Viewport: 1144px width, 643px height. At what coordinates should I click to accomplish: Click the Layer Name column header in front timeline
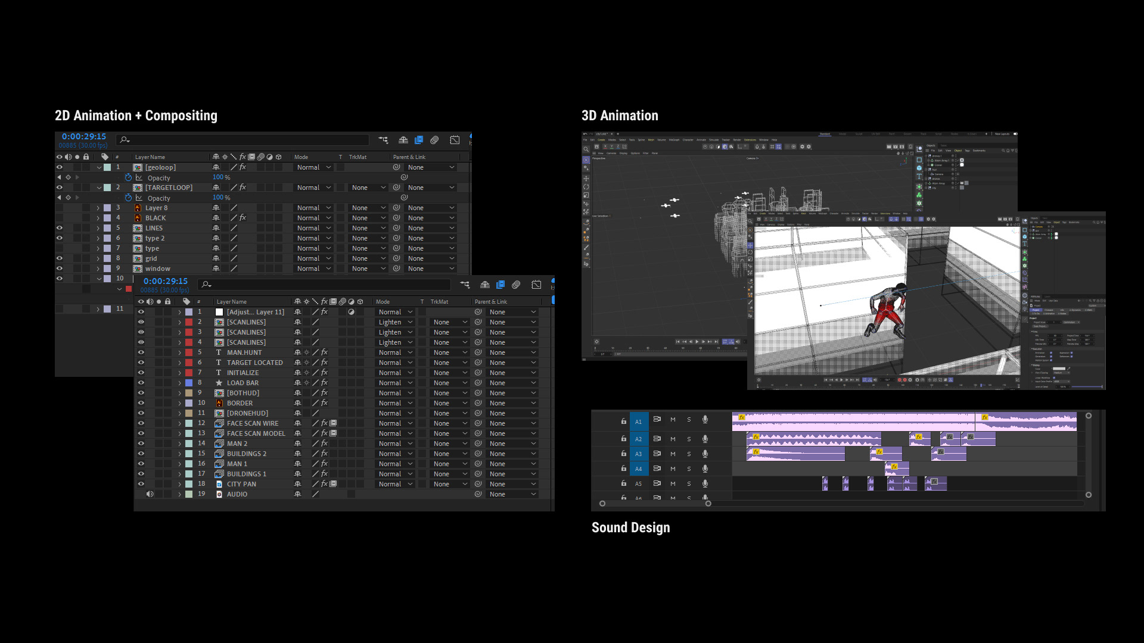pyautogui.click(x=231, y=302)
